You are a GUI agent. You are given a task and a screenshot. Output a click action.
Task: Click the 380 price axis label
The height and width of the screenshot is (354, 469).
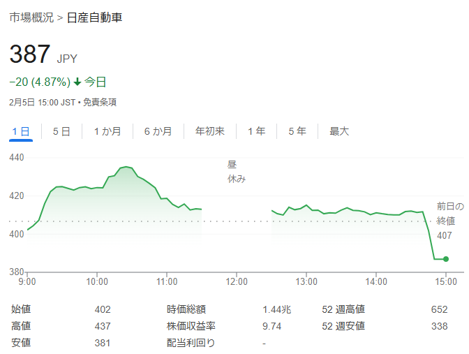tap(17, 272)
